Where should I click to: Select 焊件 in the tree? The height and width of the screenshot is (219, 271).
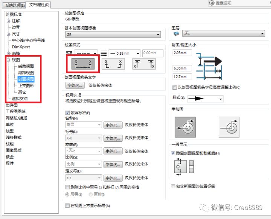coord(10,163)
